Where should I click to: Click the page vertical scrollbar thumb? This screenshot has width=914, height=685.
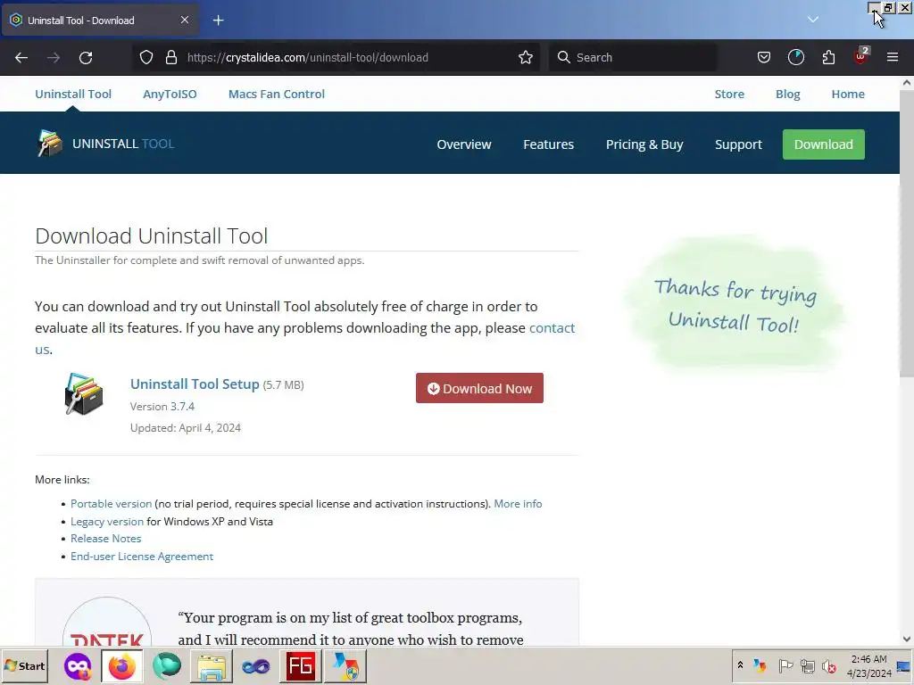(x=907, y=233)
